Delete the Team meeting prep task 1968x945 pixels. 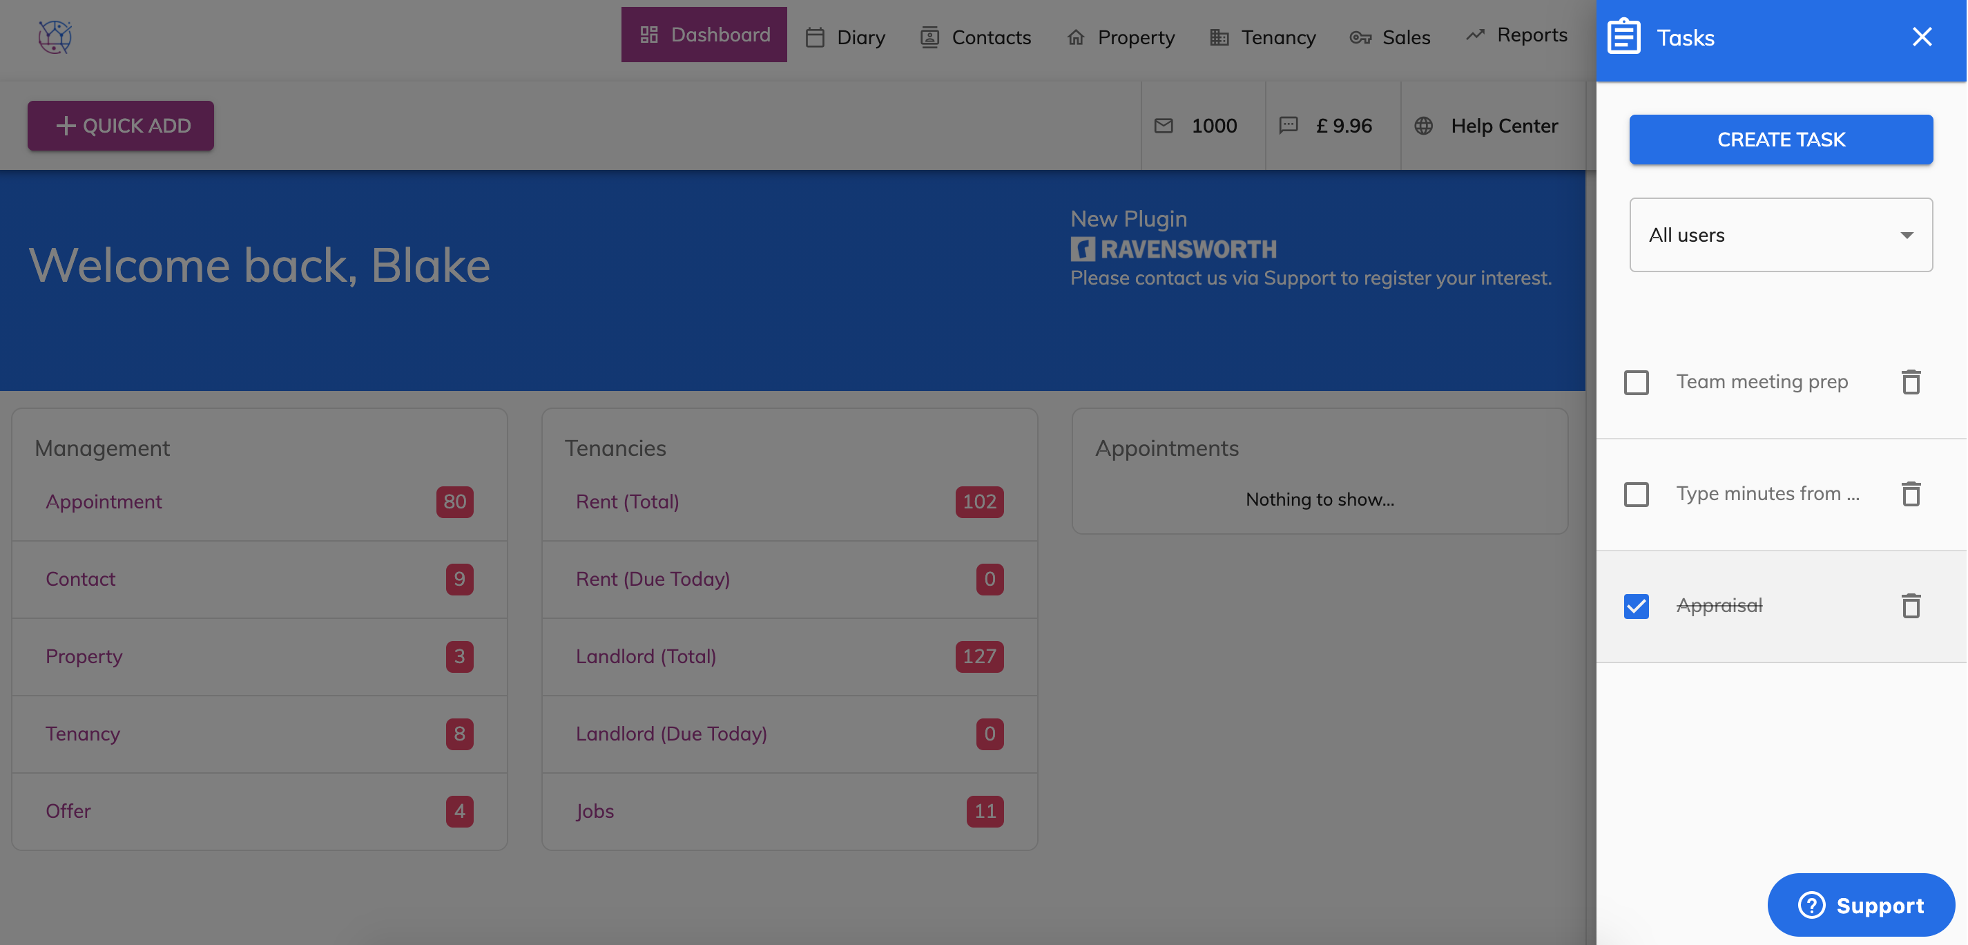coord(1911,382)
